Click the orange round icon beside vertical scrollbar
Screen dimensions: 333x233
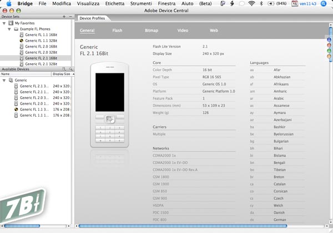point(329,56)
